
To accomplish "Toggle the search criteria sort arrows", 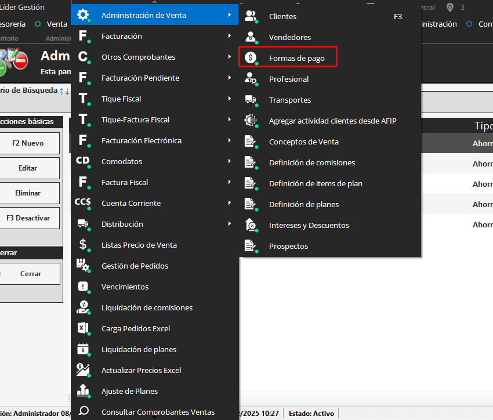I will click(x=64, y=90).
